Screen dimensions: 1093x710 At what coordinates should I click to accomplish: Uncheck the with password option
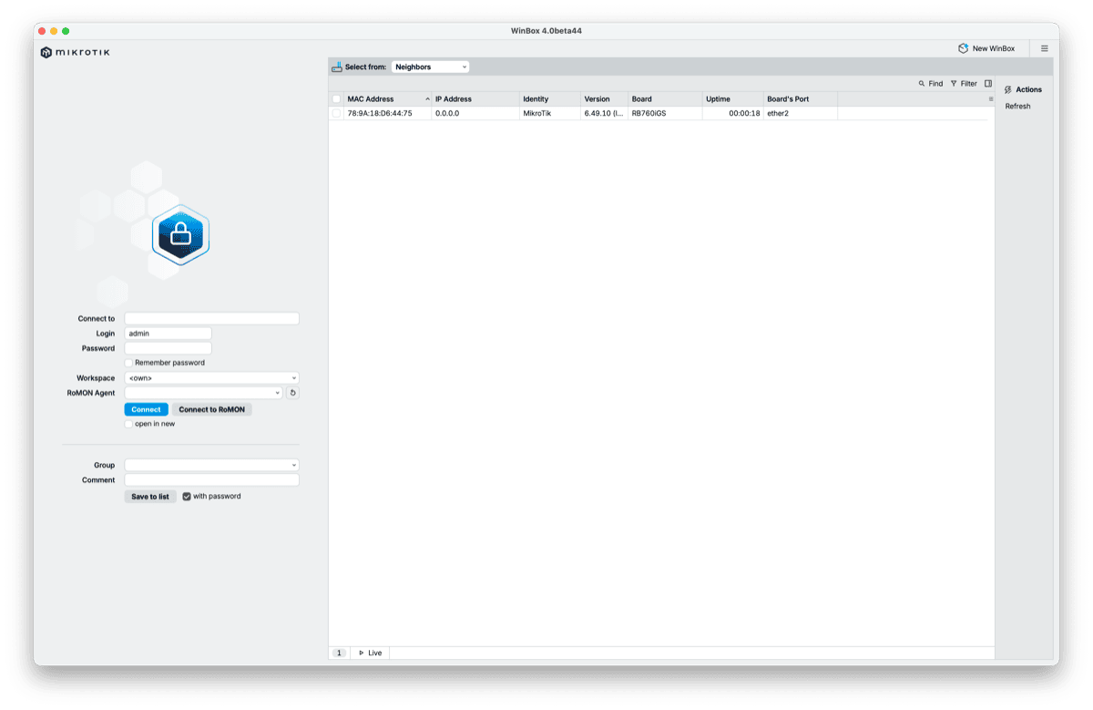coord(187,496)
